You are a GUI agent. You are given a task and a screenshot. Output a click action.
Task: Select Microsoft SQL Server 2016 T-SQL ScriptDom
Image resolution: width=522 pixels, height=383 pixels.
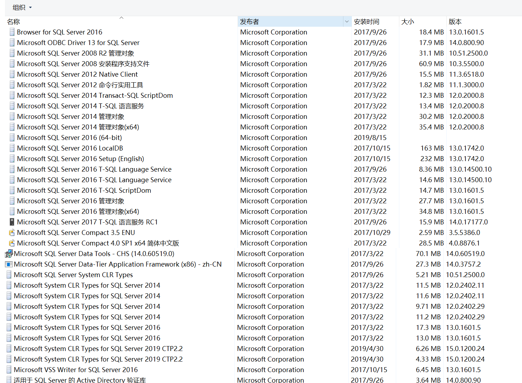click(84, 190)
